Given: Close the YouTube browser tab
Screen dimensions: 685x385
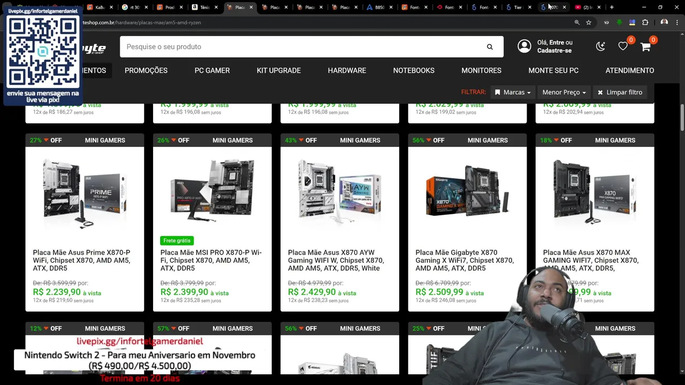Looking at the screenshot, I should tap(599, 7).
